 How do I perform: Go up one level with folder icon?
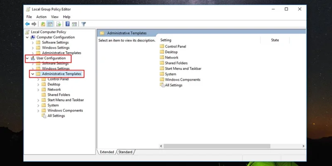[43, 24]
